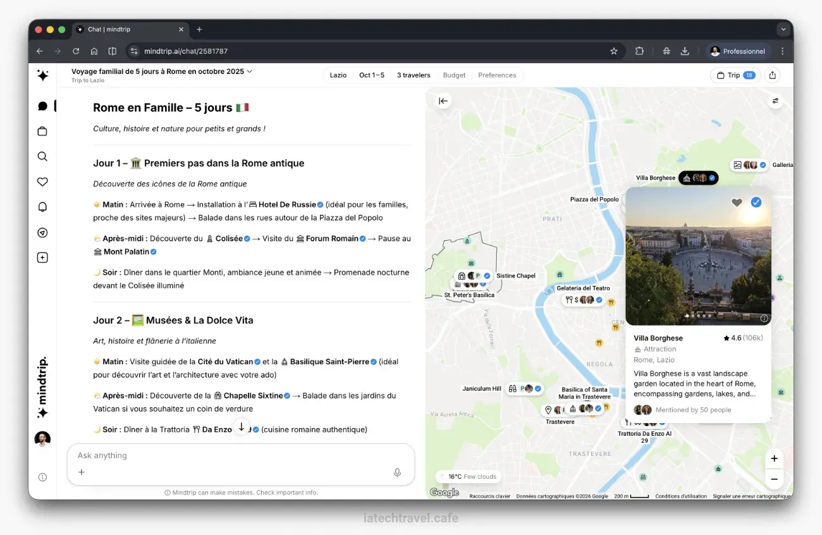
Task: Activate the microphone voice input icon
Action: pos(397,472)
